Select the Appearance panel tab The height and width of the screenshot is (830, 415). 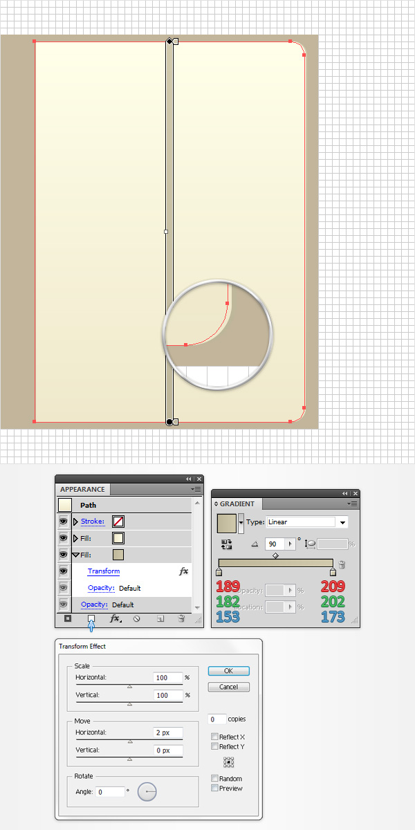pos(82,490)
